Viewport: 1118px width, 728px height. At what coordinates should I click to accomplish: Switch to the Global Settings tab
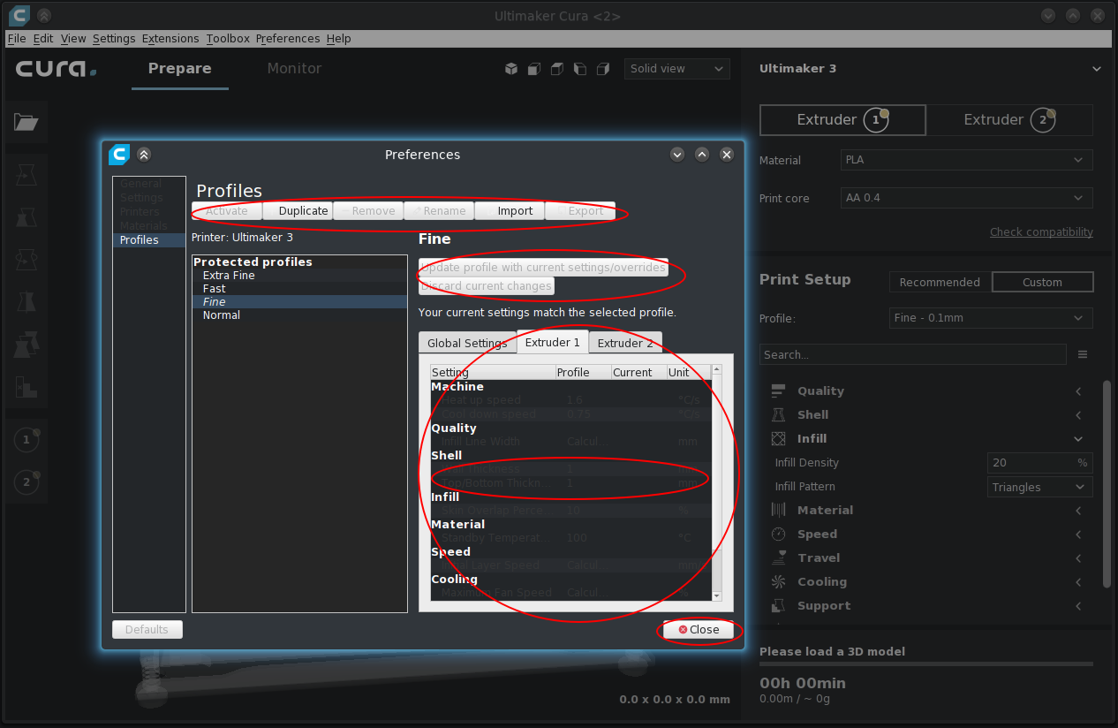click(467, 343)
